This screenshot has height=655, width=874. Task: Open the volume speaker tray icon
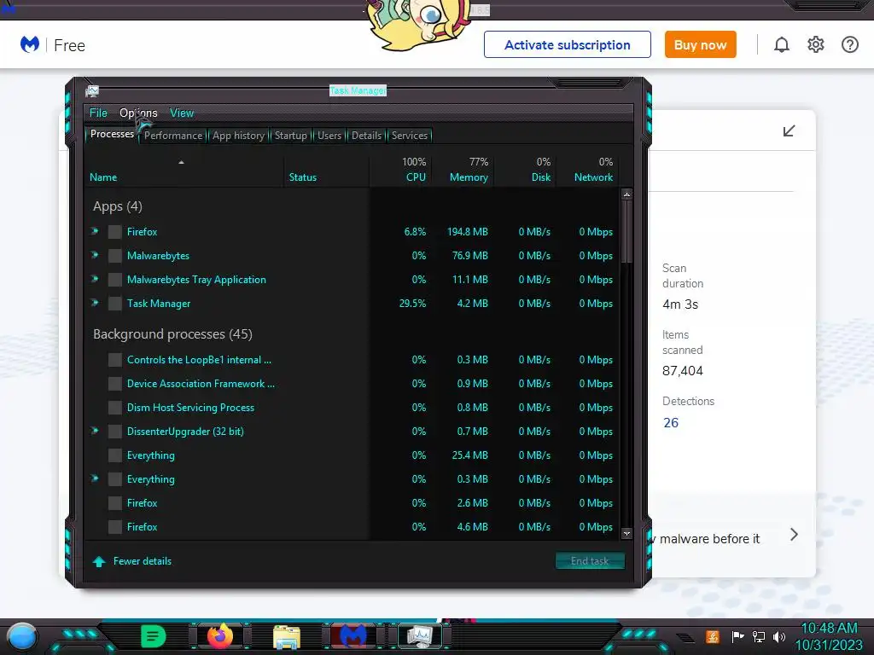coord(779,636)
